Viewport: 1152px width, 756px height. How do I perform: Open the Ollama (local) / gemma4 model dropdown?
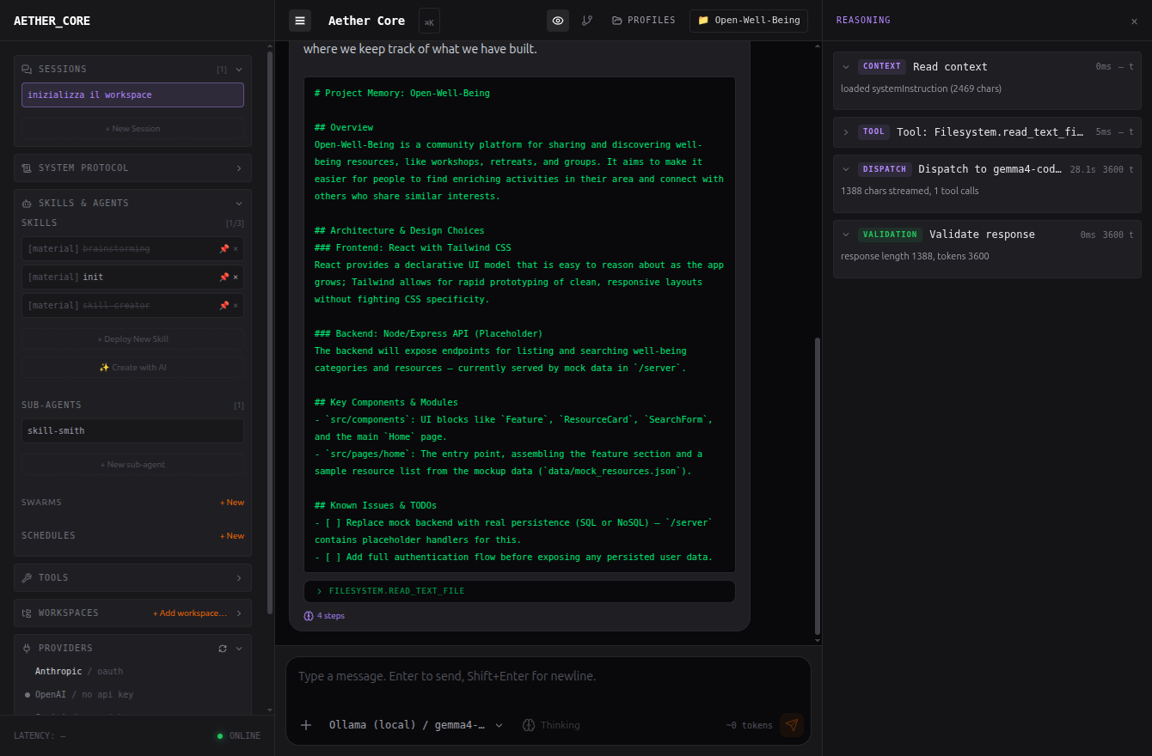pyautogui.click(x=416, y=725)
